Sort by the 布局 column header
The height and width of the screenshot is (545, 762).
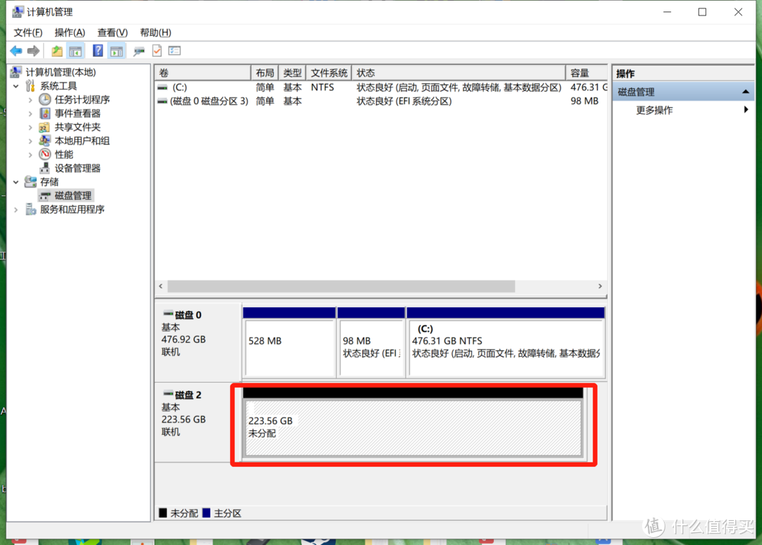click(x=265, y=73)
